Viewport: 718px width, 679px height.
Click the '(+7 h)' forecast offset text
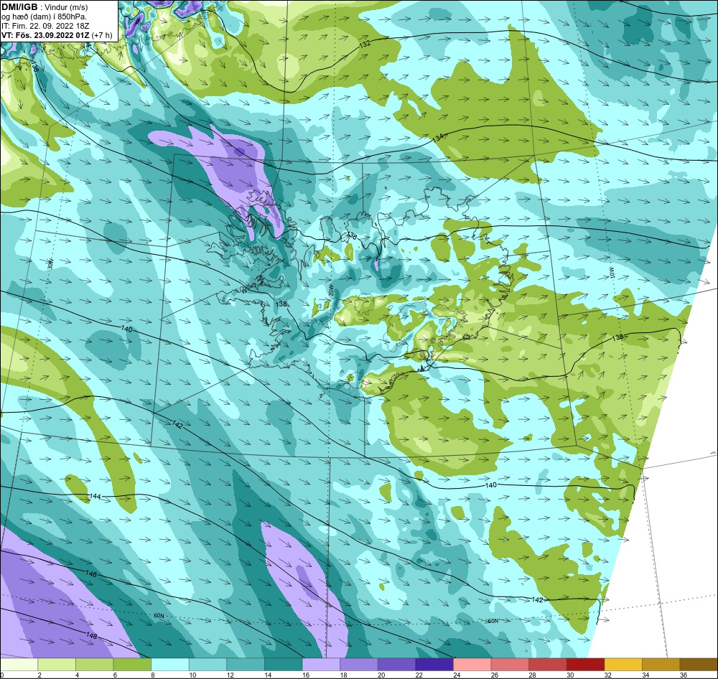[x=102, y=35]
